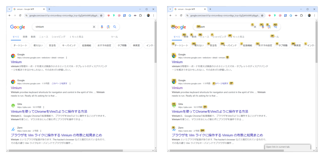
Task: Switch to ニュース tab in left window
Action: [43, 37]
